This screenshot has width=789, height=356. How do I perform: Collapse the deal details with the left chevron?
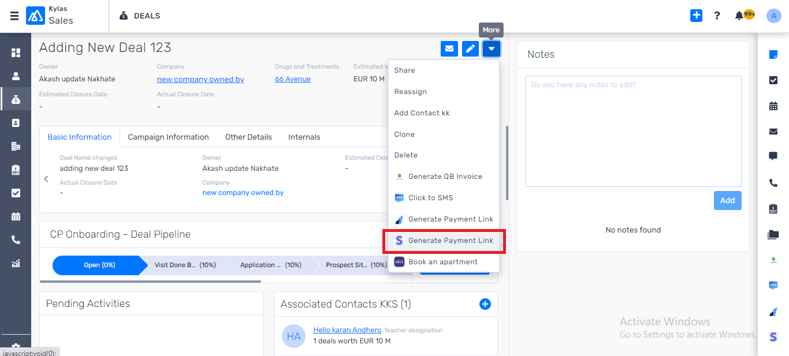46,179
